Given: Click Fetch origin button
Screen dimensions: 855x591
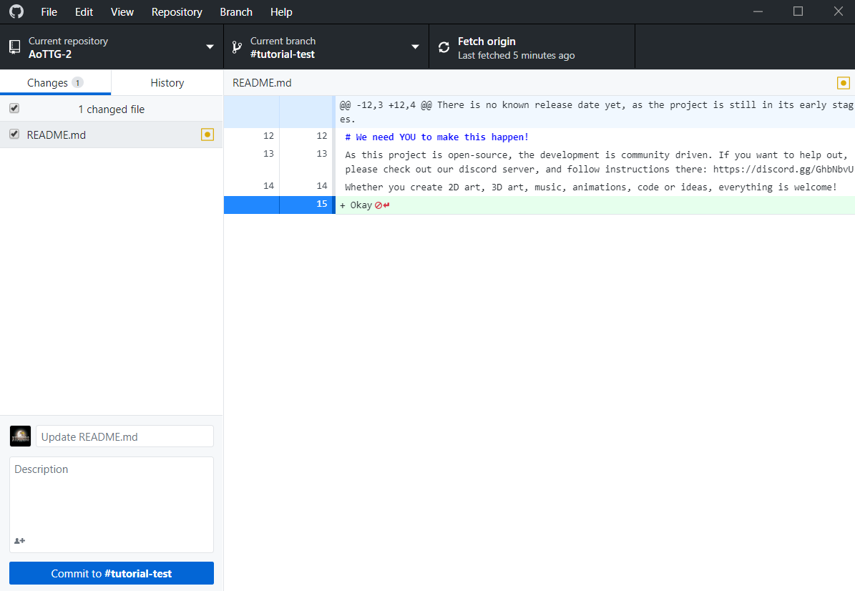Looking at the screenshot, I should pos(532,47).
